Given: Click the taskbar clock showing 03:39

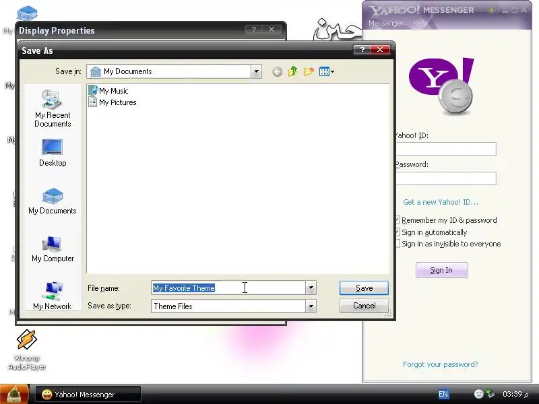Looking at the screenshot, I should point(515,394).
